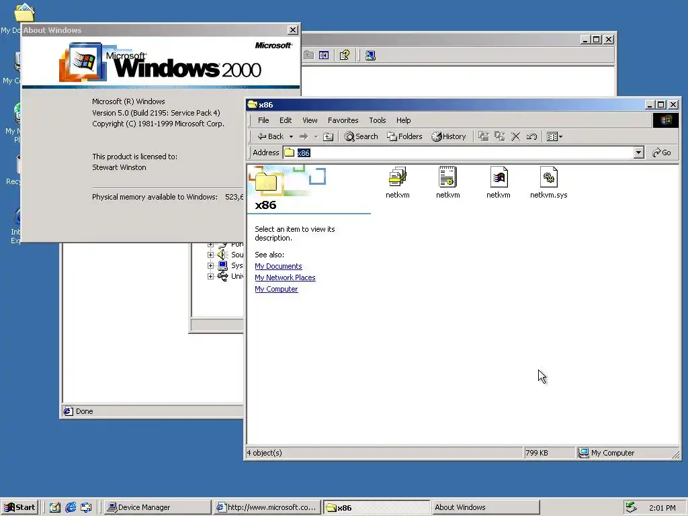Screen dimensions: 688x516
Task: Open the Tools menu
Action: click(378, 120)
